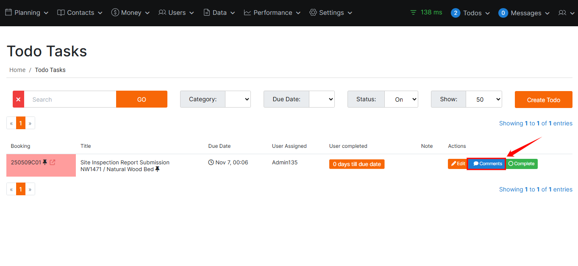Focus the Search input field
The height and width of the screenshot is (266, 578).
coord(70,99)
